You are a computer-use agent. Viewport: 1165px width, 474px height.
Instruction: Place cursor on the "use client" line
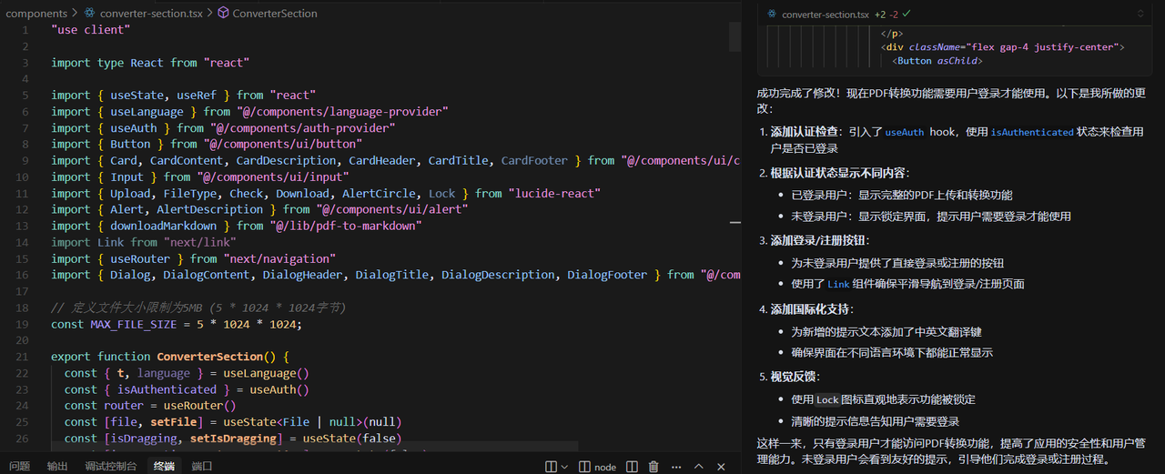point(91,30)
